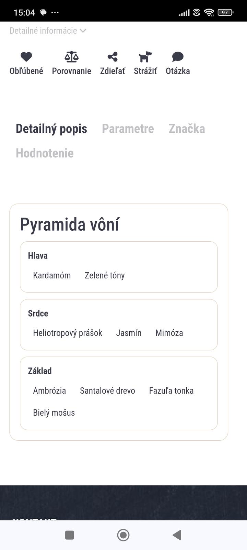Switch to the Parametre tab
The width and height of the screenshot is (247, 550).
[x=128, y=129]
